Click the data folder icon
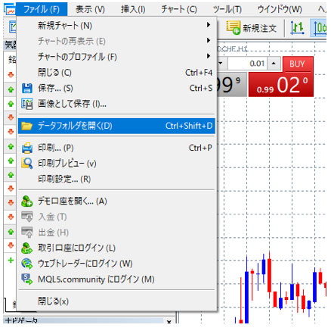Image resolution: width=331 pixels, height=331 pixels. [26, 126]
